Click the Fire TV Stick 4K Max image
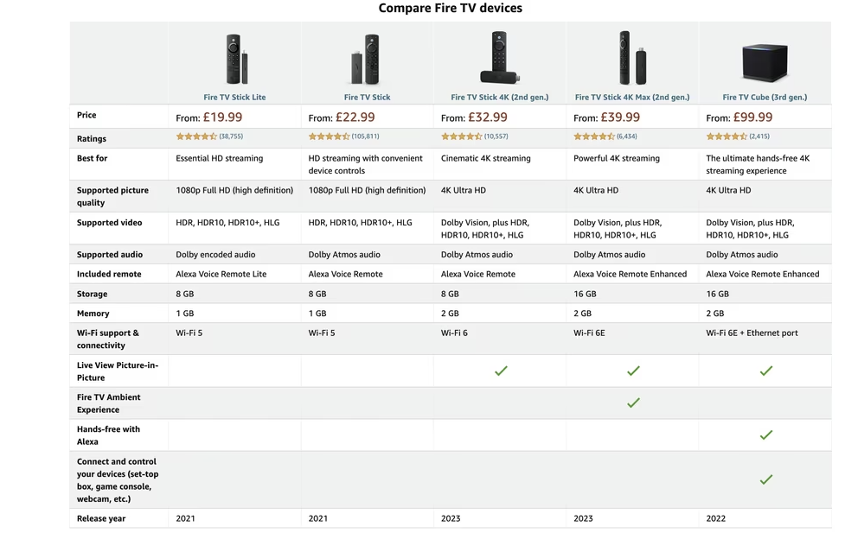Viewport: 845px width, 539px height. [x=632, y=59]
